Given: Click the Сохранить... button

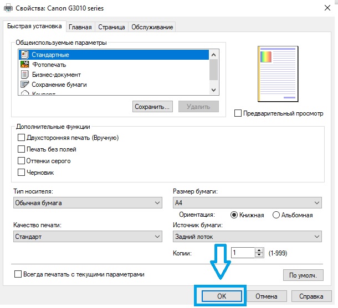Looking at the screenshot, I should (153, 106).
